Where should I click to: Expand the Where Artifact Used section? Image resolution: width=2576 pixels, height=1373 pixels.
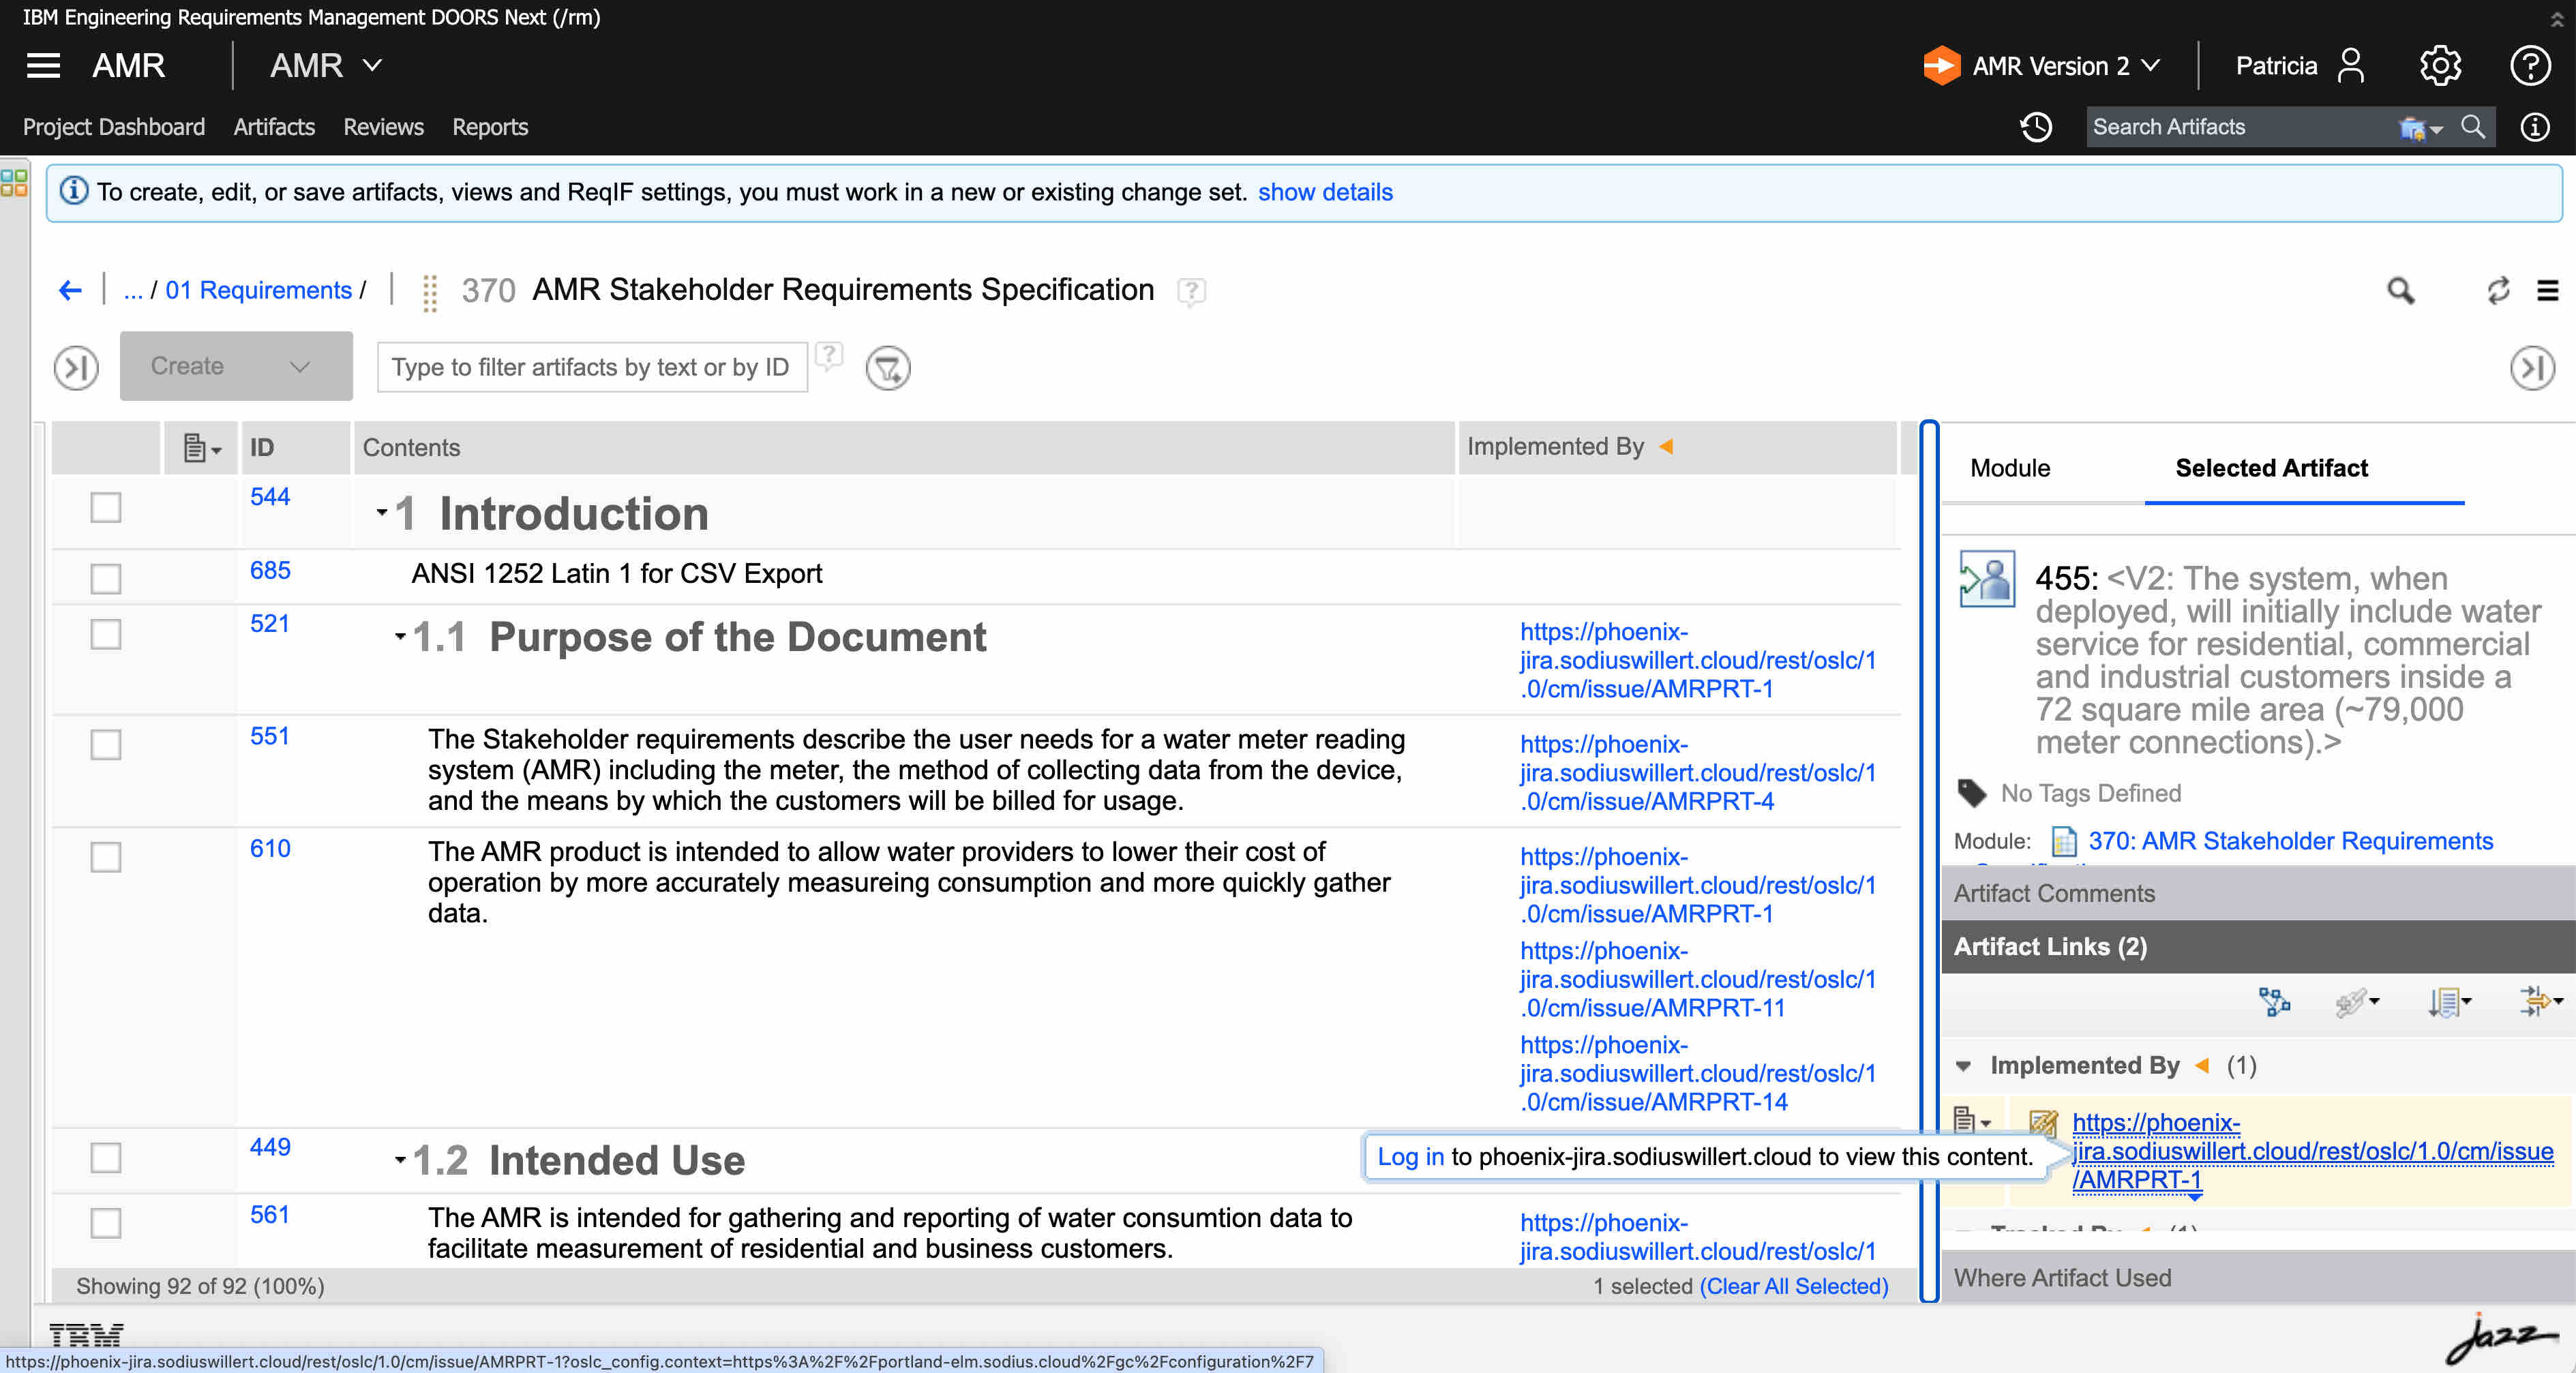[x=2258, y=1277]
